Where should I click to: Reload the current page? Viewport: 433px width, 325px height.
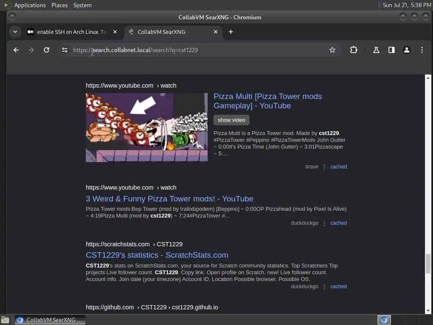tap(47, 50)
